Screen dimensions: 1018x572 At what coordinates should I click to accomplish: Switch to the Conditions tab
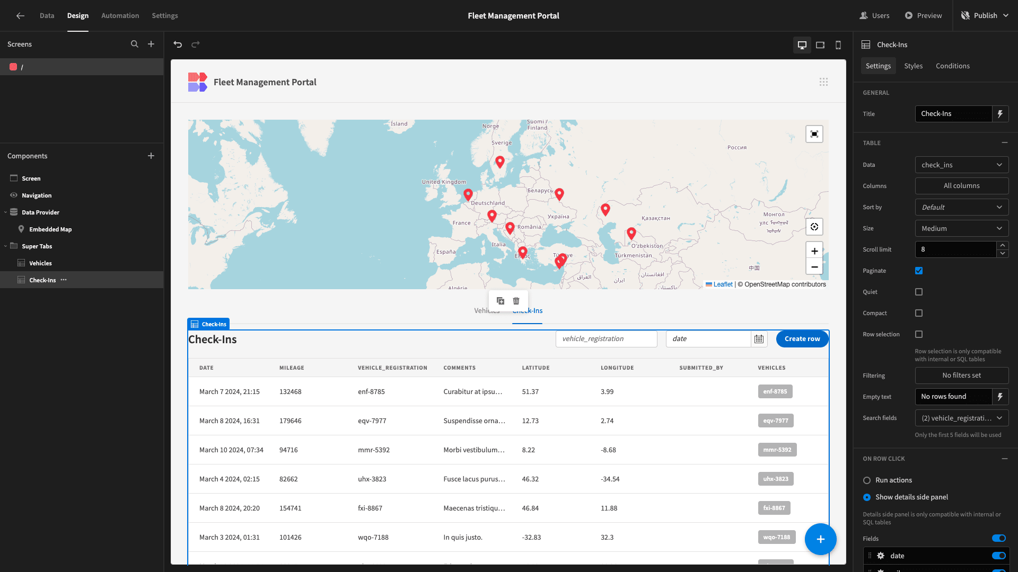click(x=952, y=66)
